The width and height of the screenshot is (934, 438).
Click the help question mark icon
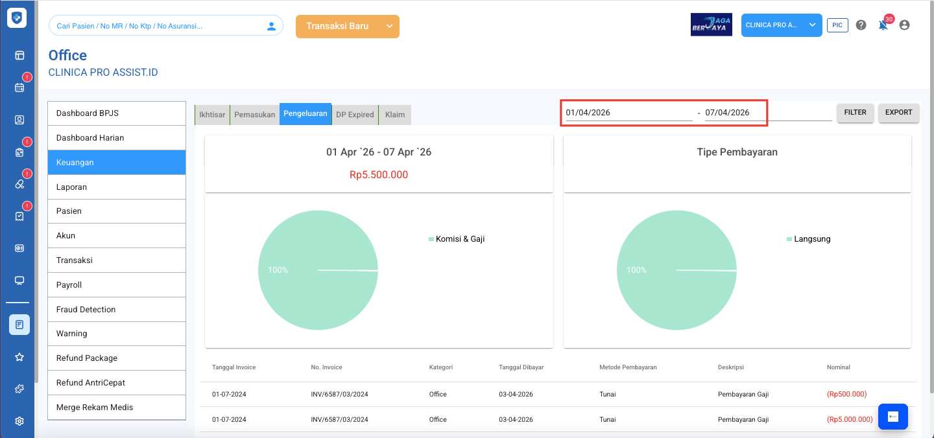coord(861,25)
